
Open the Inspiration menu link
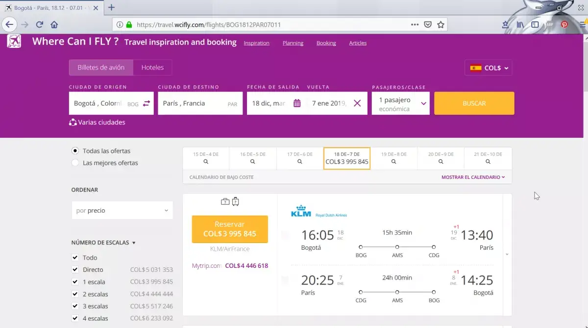(257, 43)
